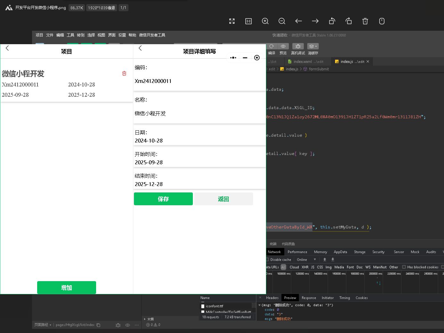Open the 清缓存 layers dropdown
444x333 pixels.
[313, 46]
